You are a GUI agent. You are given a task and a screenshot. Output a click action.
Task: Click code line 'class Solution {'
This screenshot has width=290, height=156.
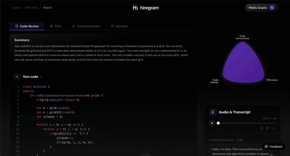click(37, 87)
